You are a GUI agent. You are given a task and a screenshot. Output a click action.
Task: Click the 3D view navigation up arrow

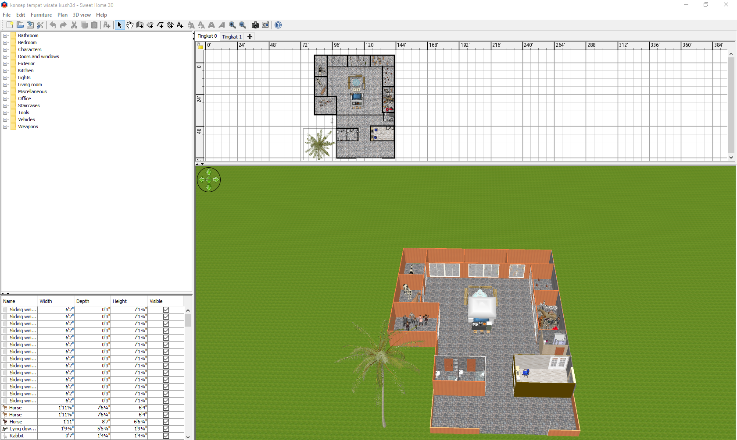tap(209, 172)
